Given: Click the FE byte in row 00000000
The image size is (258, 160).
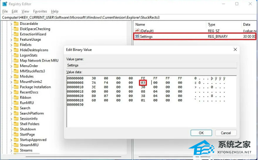Looking at the screenshot, I should click(143, 78).
